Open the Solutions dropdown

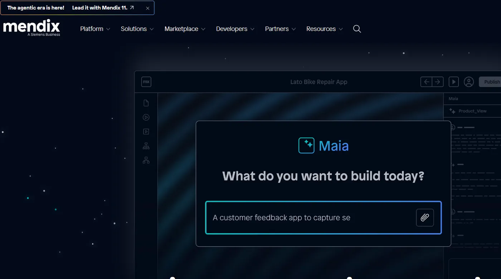(x=136, y=29)
